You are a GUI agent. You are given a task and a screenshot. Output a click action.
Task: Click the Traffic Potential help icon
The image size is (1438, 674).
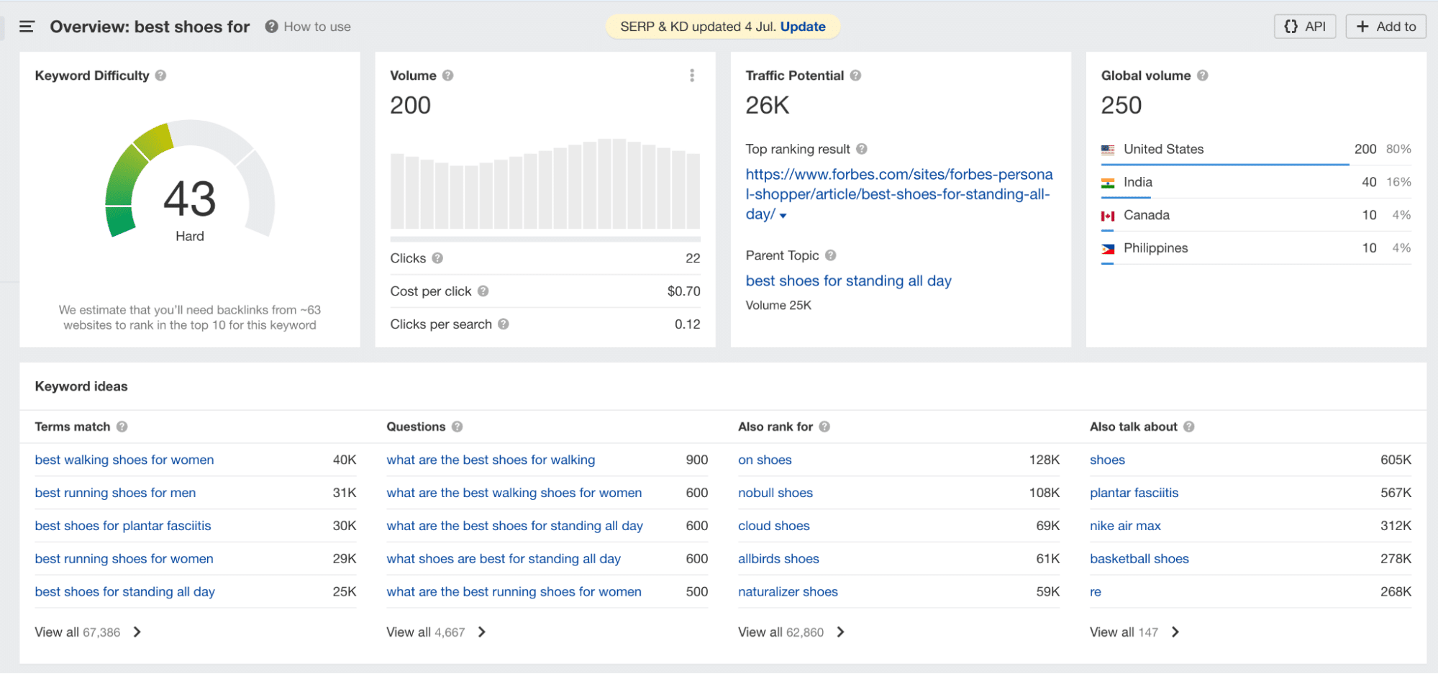tap(856, 75)
